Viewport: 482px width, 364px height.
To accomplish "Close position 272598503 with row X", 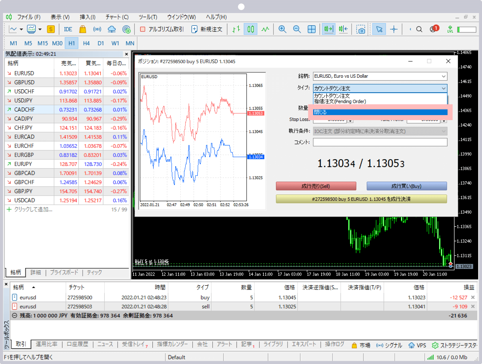I will coord(473,306).
